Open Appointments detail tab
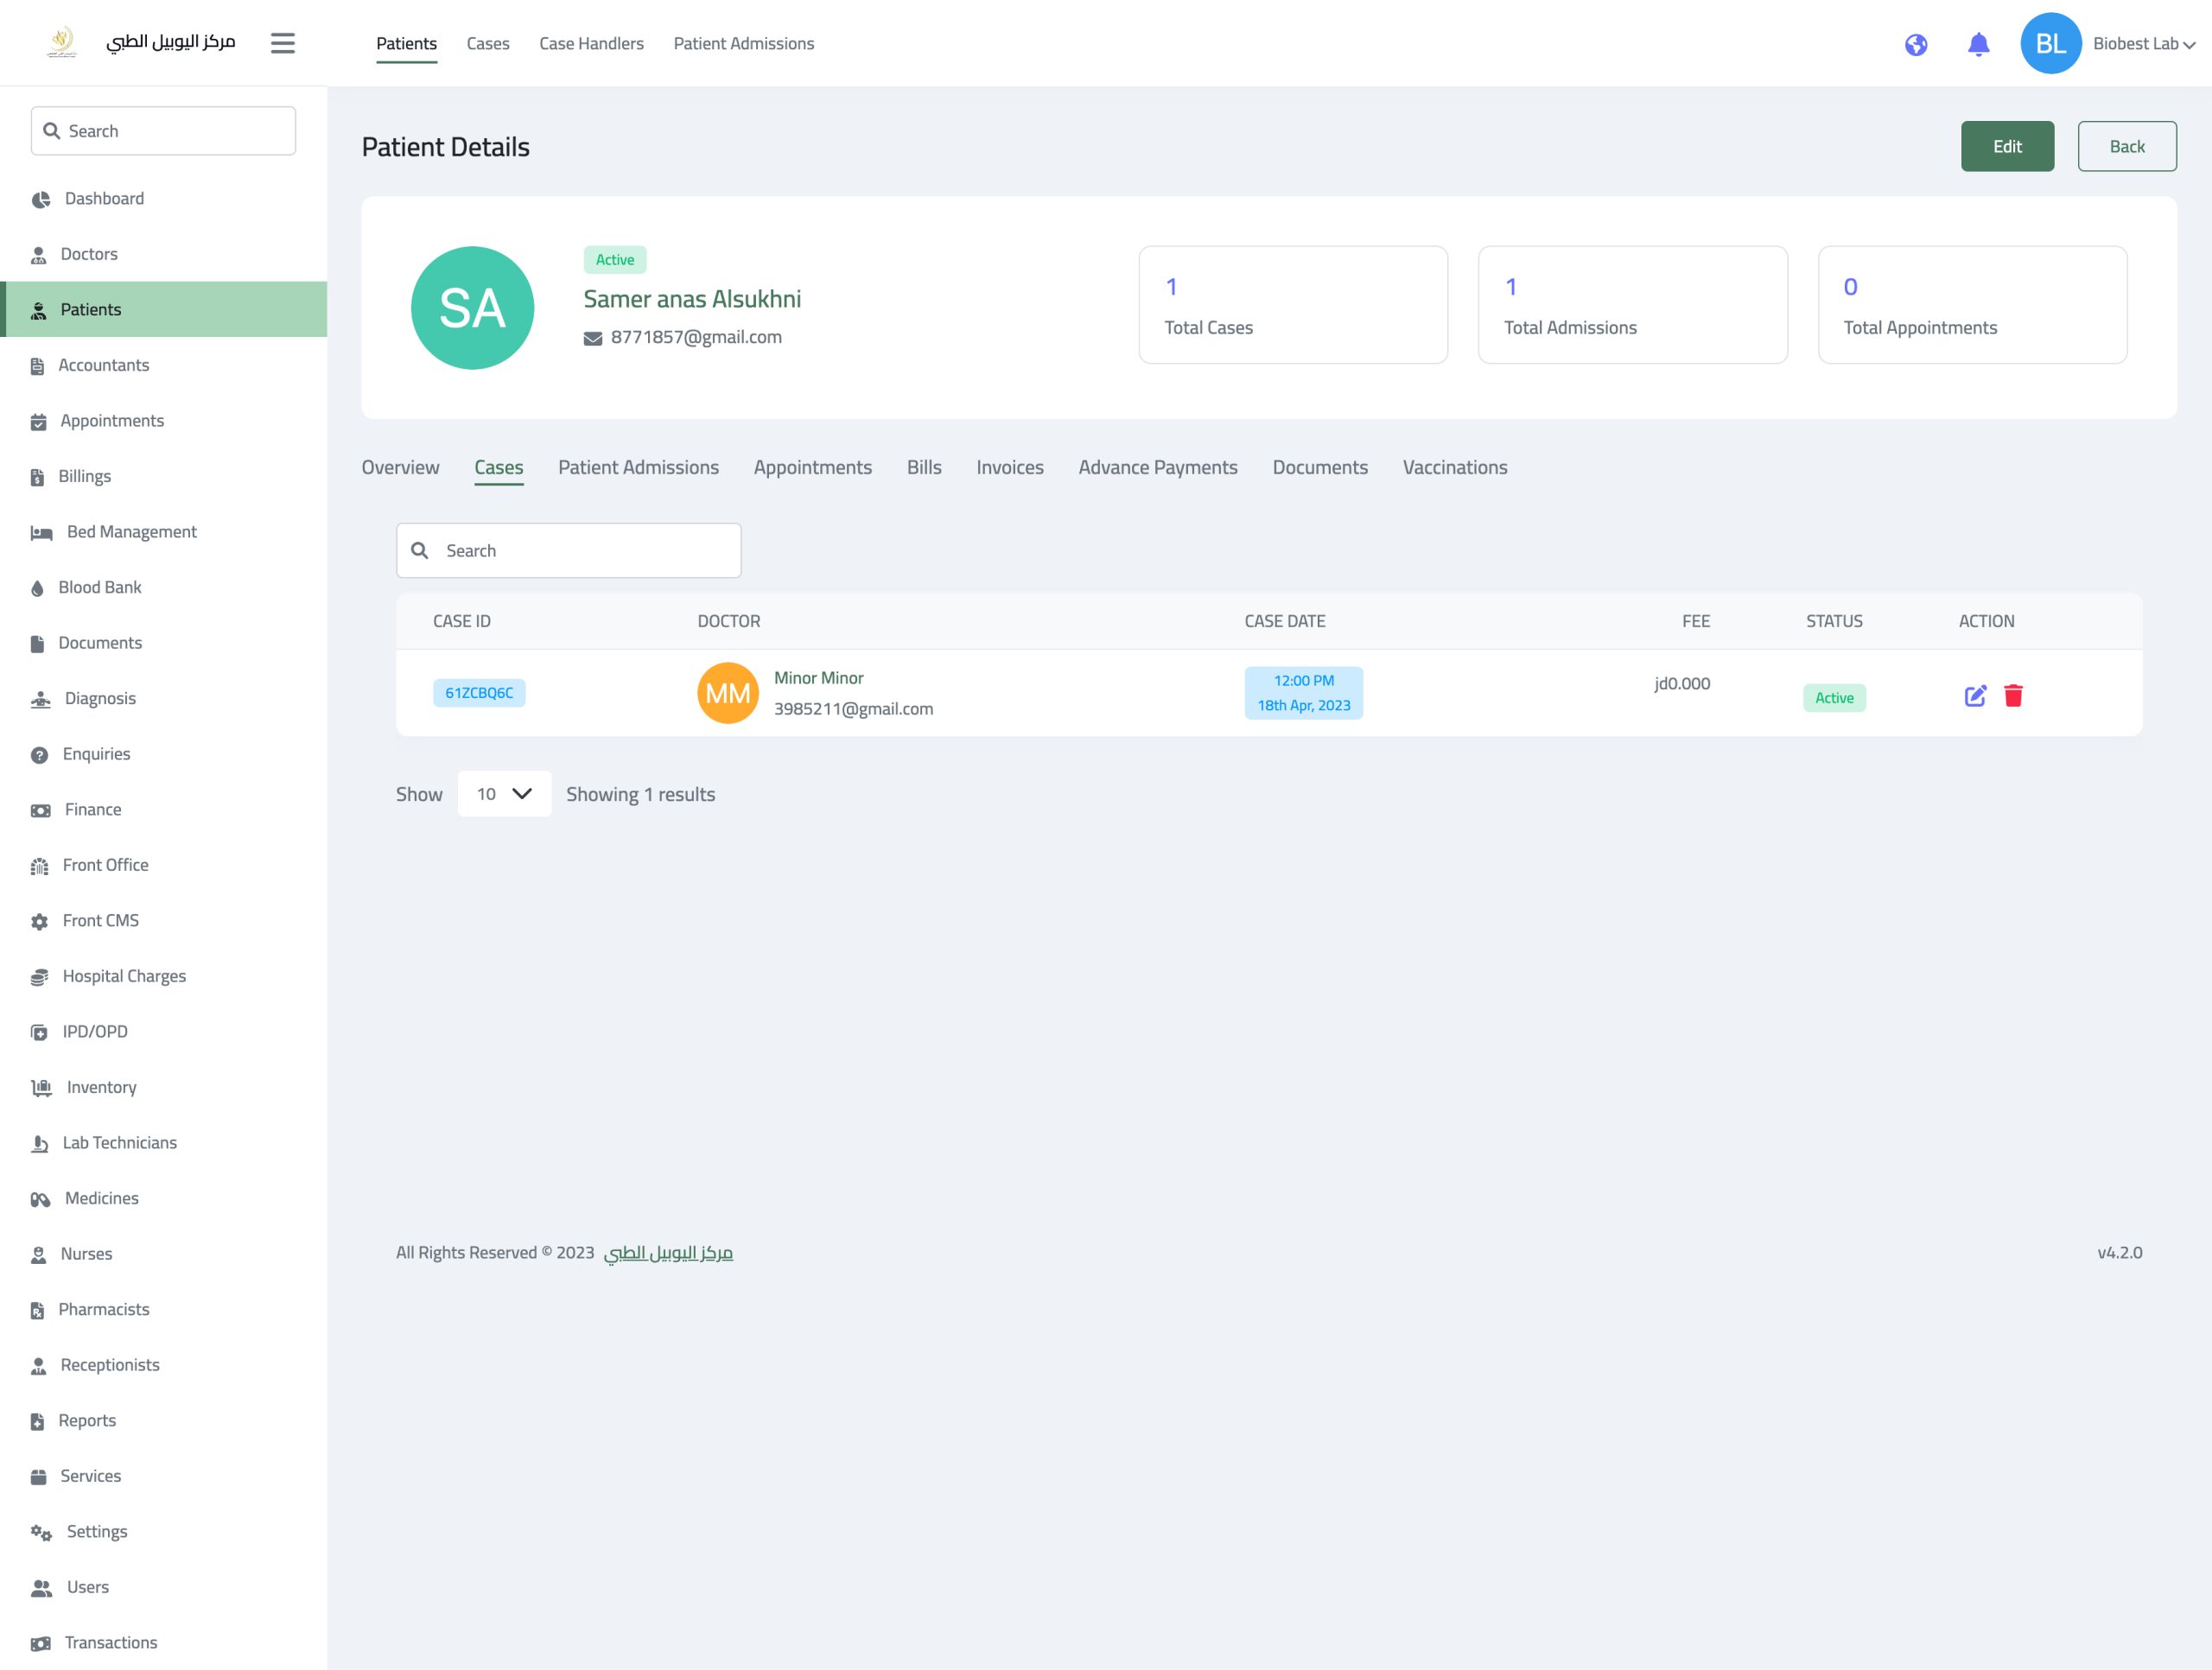 click(812, 467)
